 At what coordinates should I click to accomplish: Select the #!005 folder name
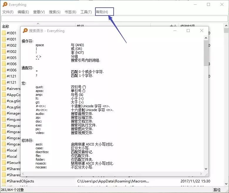coord(11,58)
